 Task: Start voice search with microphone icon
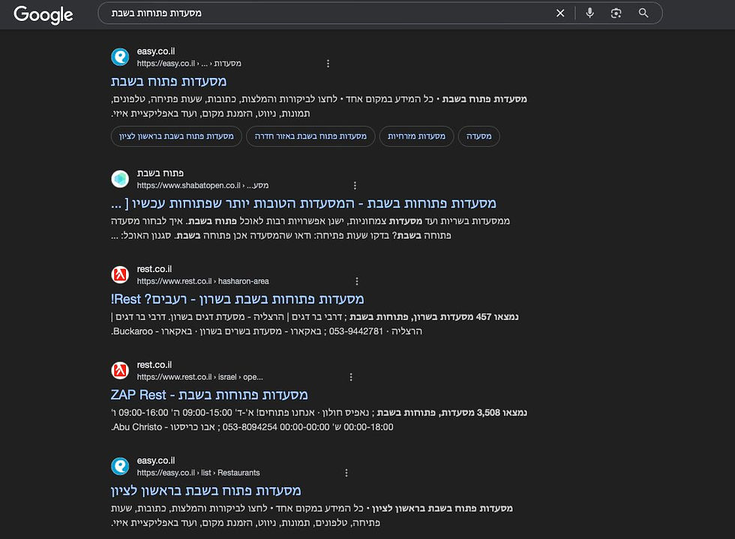coord(589,13)
